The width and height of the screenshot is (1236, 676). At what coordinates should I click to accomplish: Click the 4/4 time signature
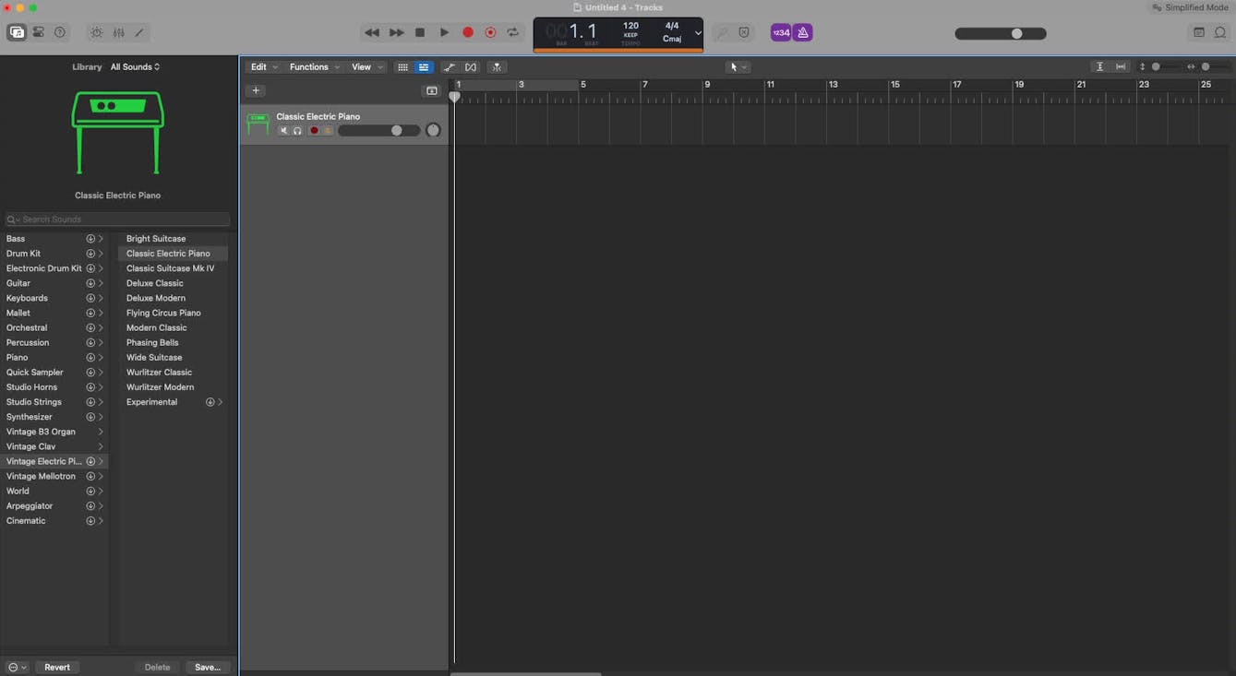coord(671,26)
